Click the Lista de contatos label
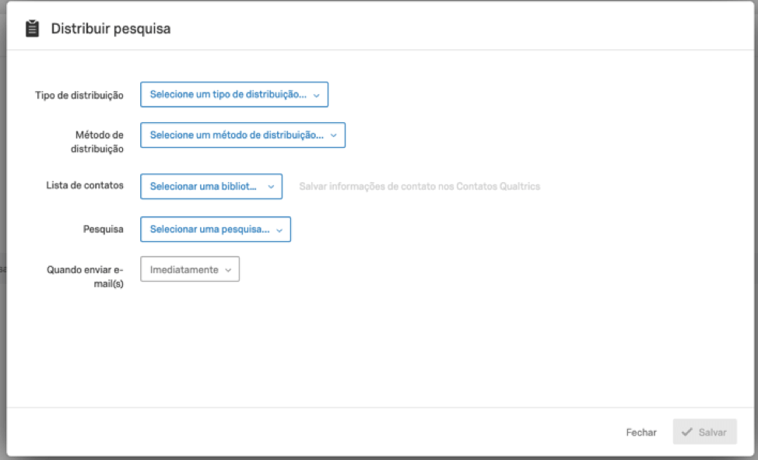This screenshot has width=758, height=460. click(x=85, y=185)
